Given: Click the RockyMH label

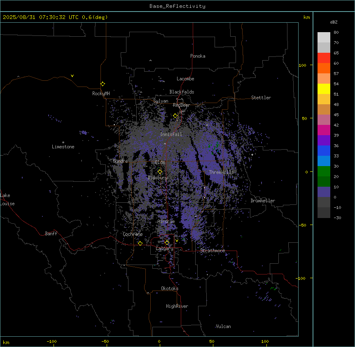Looking at the screenshot, I should 101,94.
